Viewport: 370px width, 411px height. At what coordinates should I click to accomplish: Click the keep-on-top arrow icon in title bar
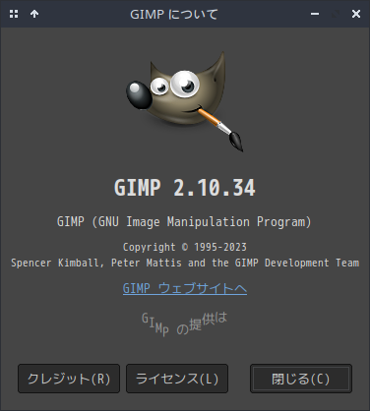(34, 14)
